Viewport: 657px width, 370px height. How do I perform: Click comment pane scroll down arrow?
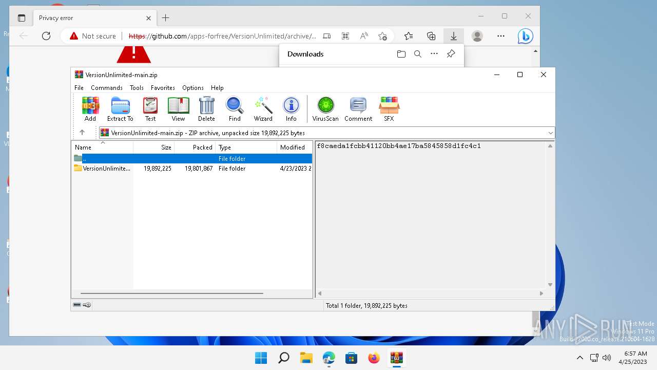point(550,285)
